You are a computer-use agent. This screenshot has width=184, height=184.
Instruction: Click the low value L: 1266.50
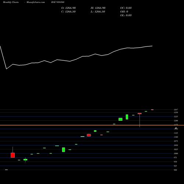click(x=98, y=12)
